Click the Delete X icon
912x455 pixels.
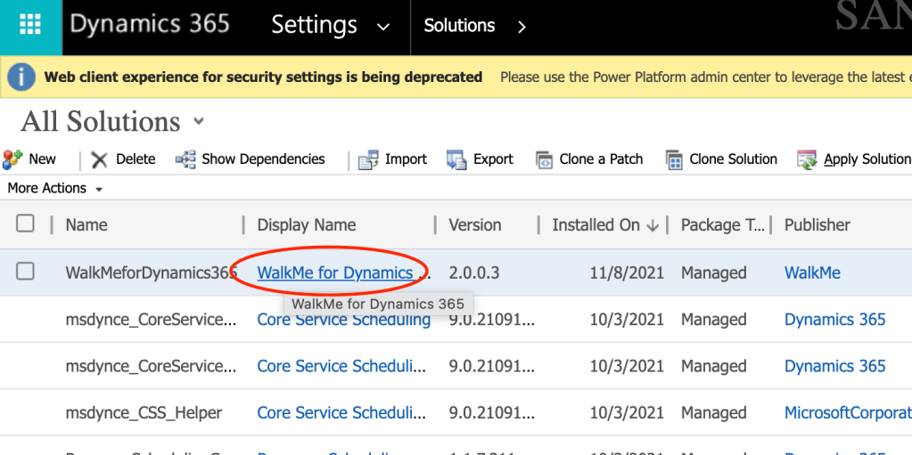coord(100,159)
